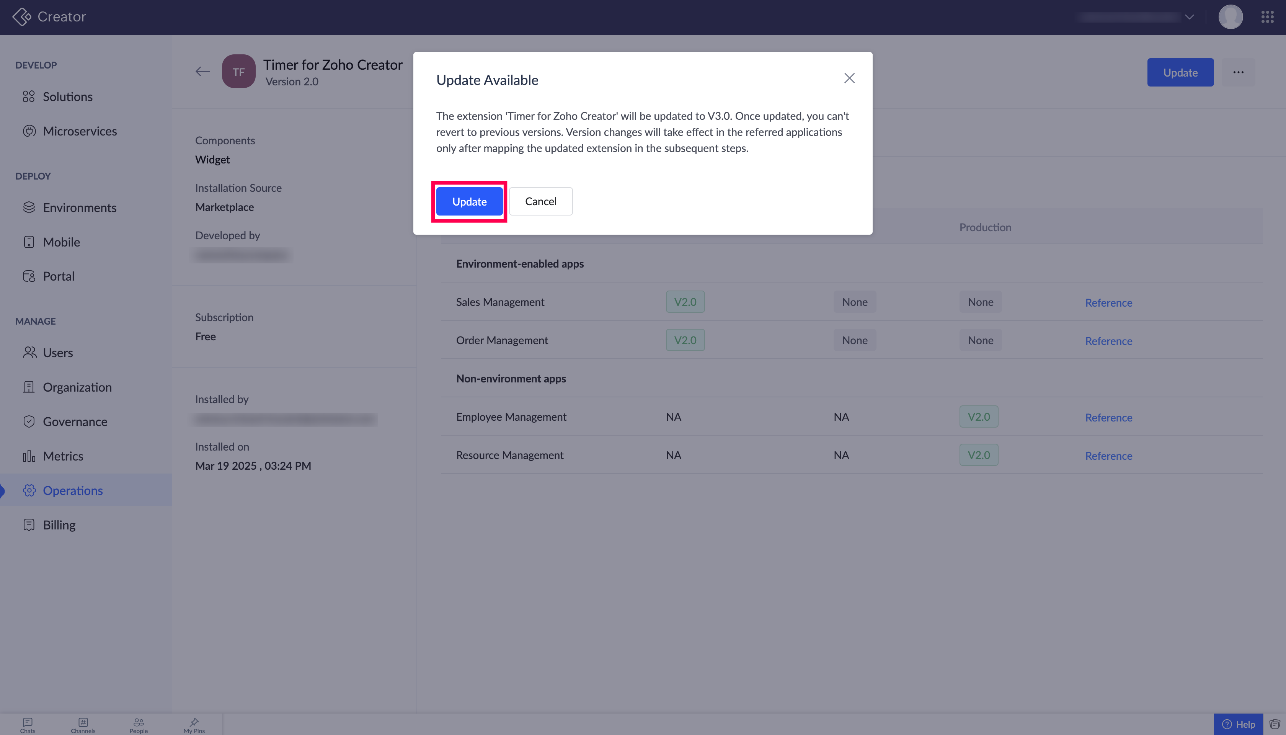Open the Metrics section
This screenshot has width=1286, height=735.
click(63, 456)
